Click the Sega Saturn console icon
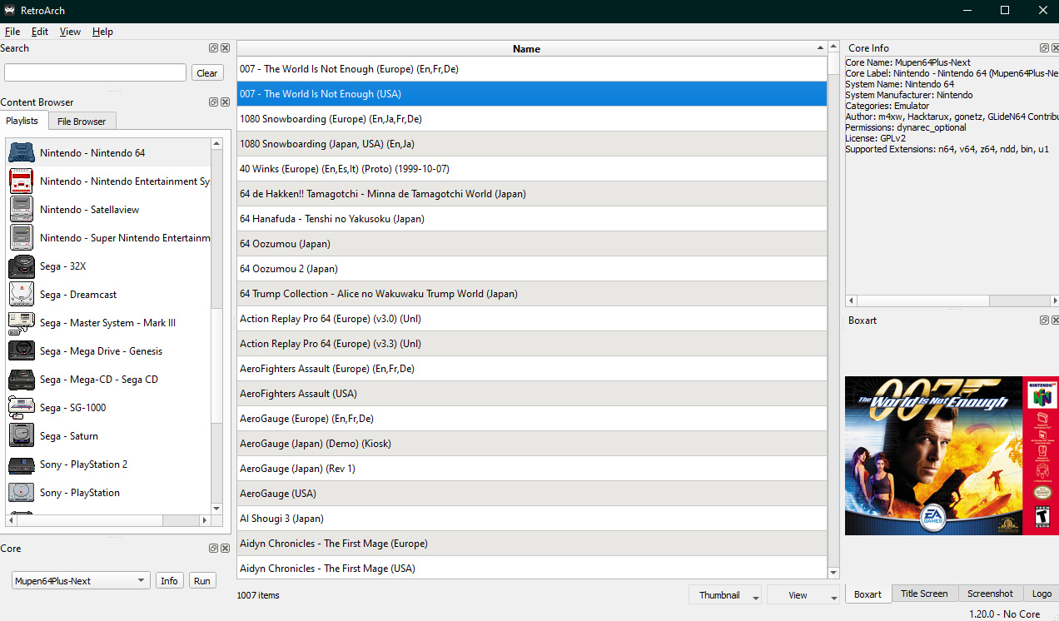This screenshot has width=1059, height=621. click(x=21, y=436)
